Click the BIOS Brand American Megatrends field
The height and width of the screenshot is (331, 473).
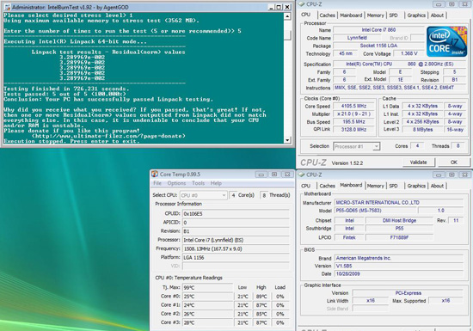click(399, 258)
